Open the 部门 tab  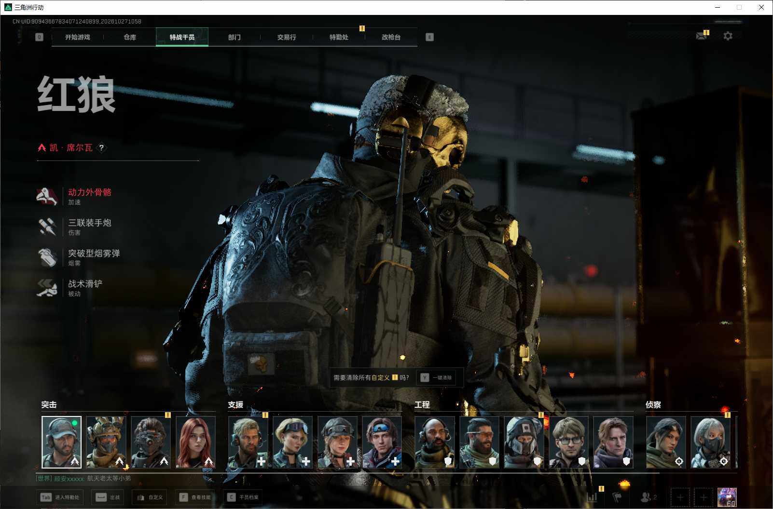[235, 37]
